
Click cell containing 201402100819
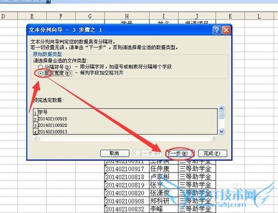[127, 185]
